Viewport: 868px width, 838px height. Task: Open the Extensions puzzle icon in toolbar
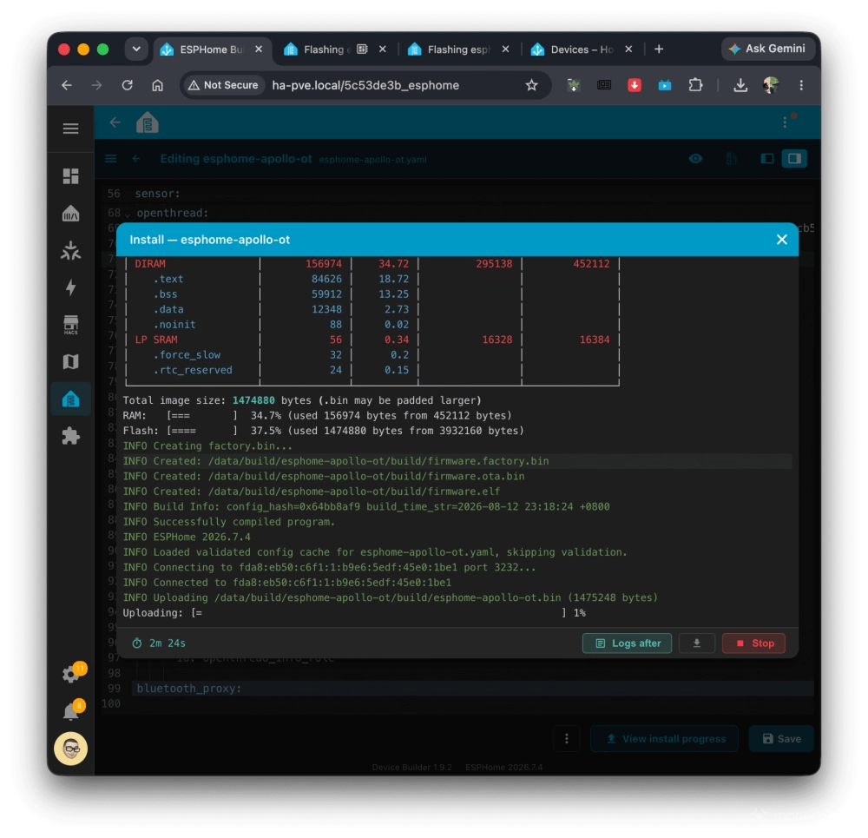[695, 85]
